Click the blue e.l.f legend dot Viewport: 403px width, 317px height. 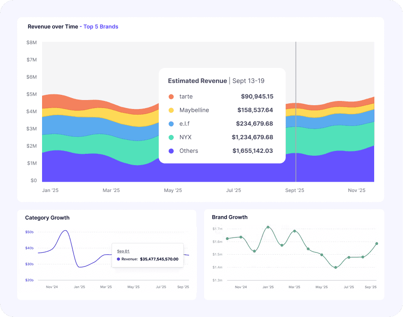[171, 124]
